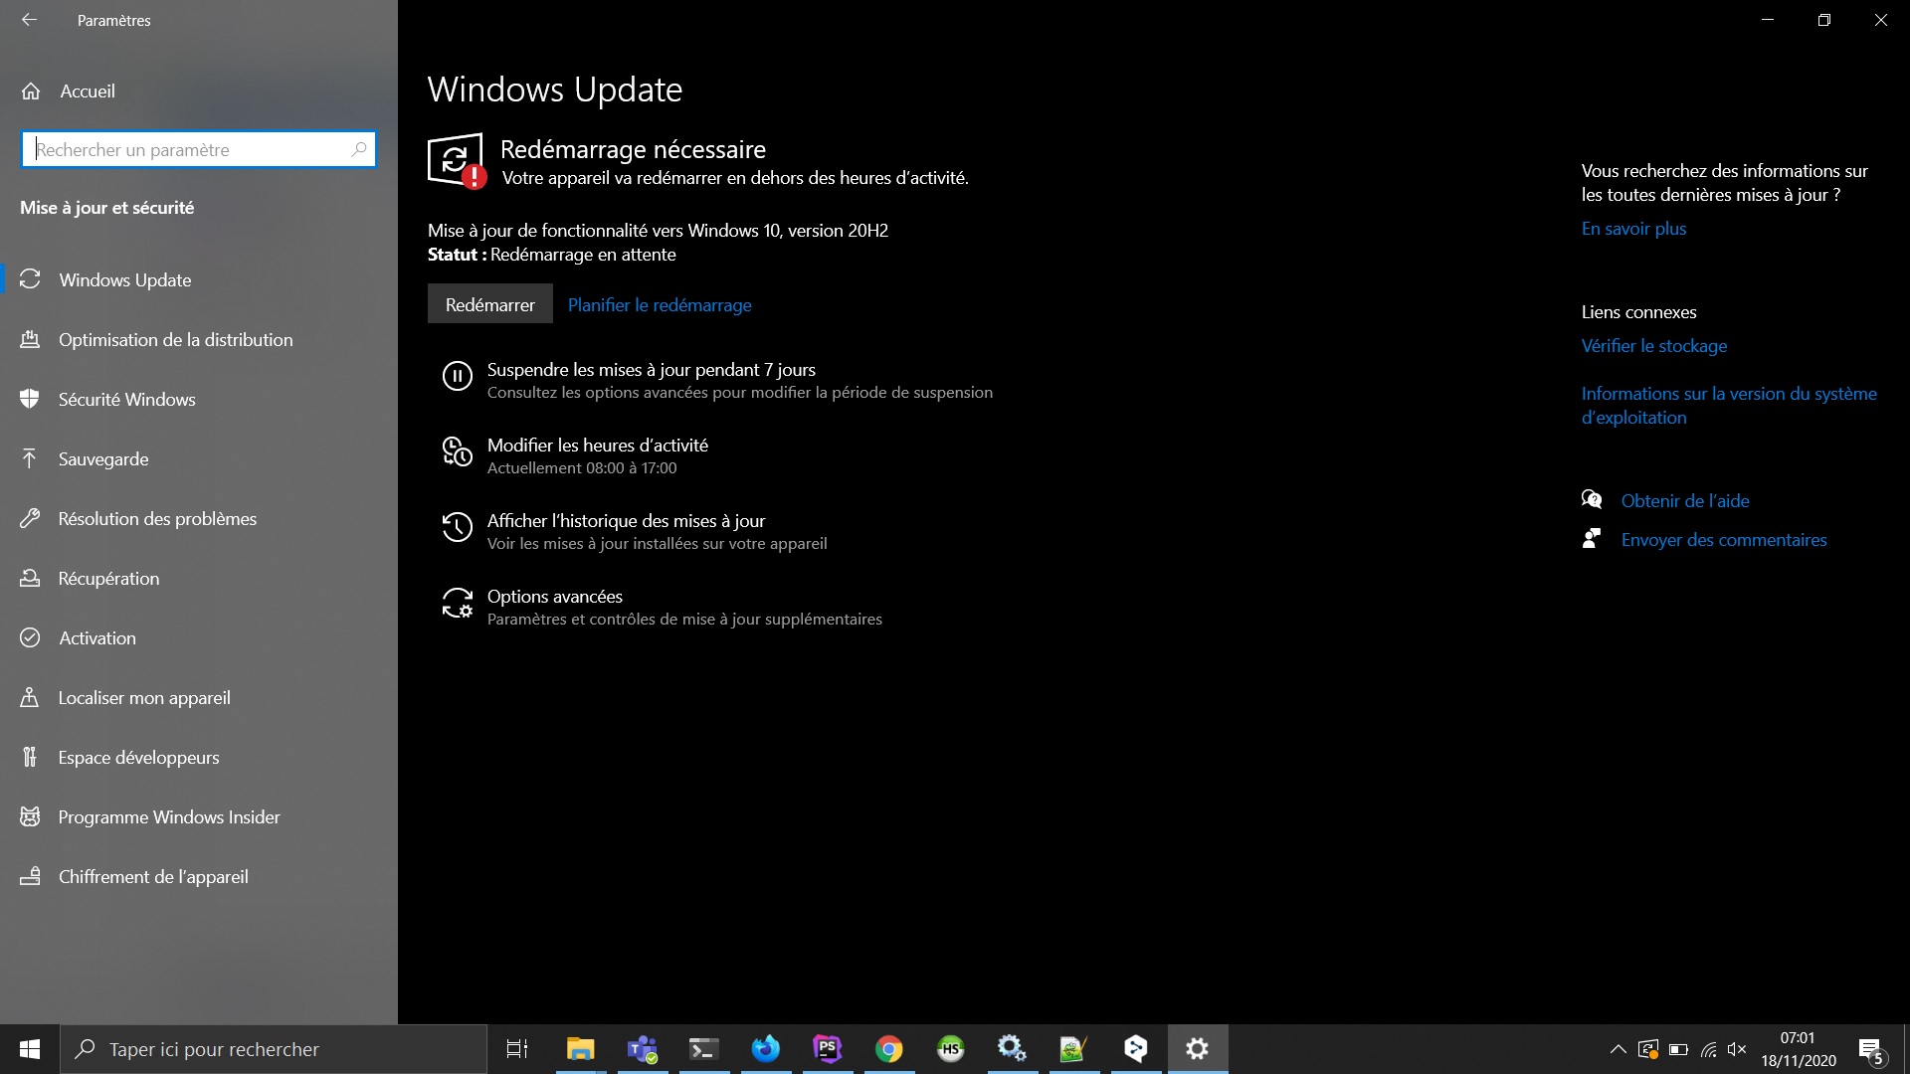Click the Accueil home icon
Screen dimensions: 1910x1074
pyautogui.click(x=31, y=90)
